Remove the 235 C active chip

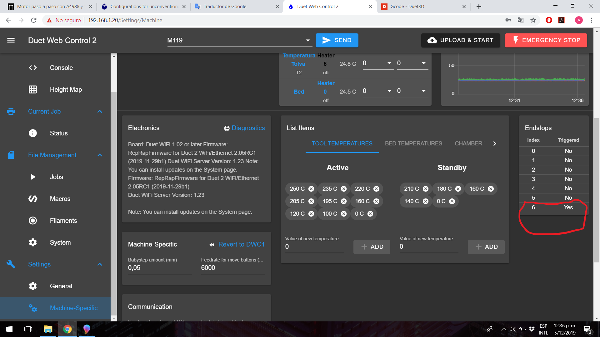pos(344,189)
